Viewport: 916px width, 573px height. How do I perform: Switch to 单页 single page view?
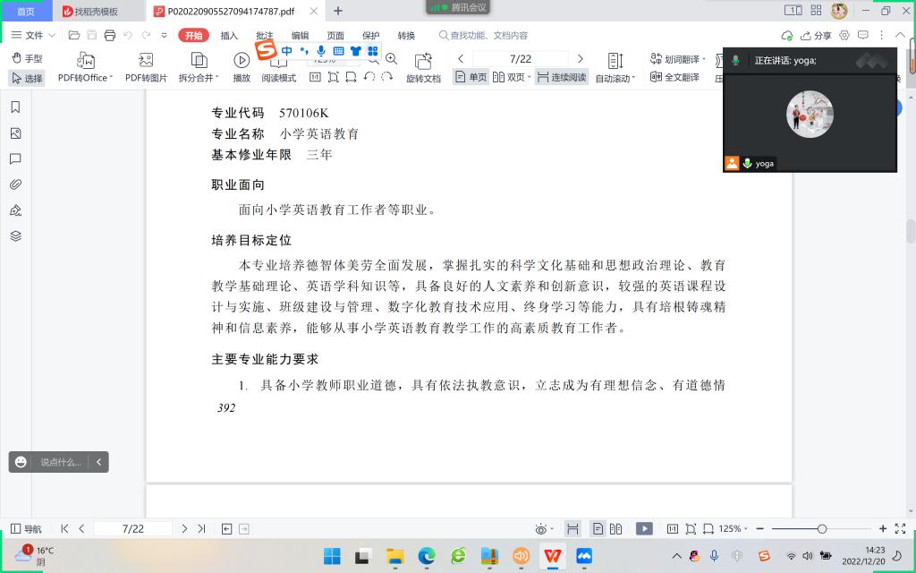point(471,77)
